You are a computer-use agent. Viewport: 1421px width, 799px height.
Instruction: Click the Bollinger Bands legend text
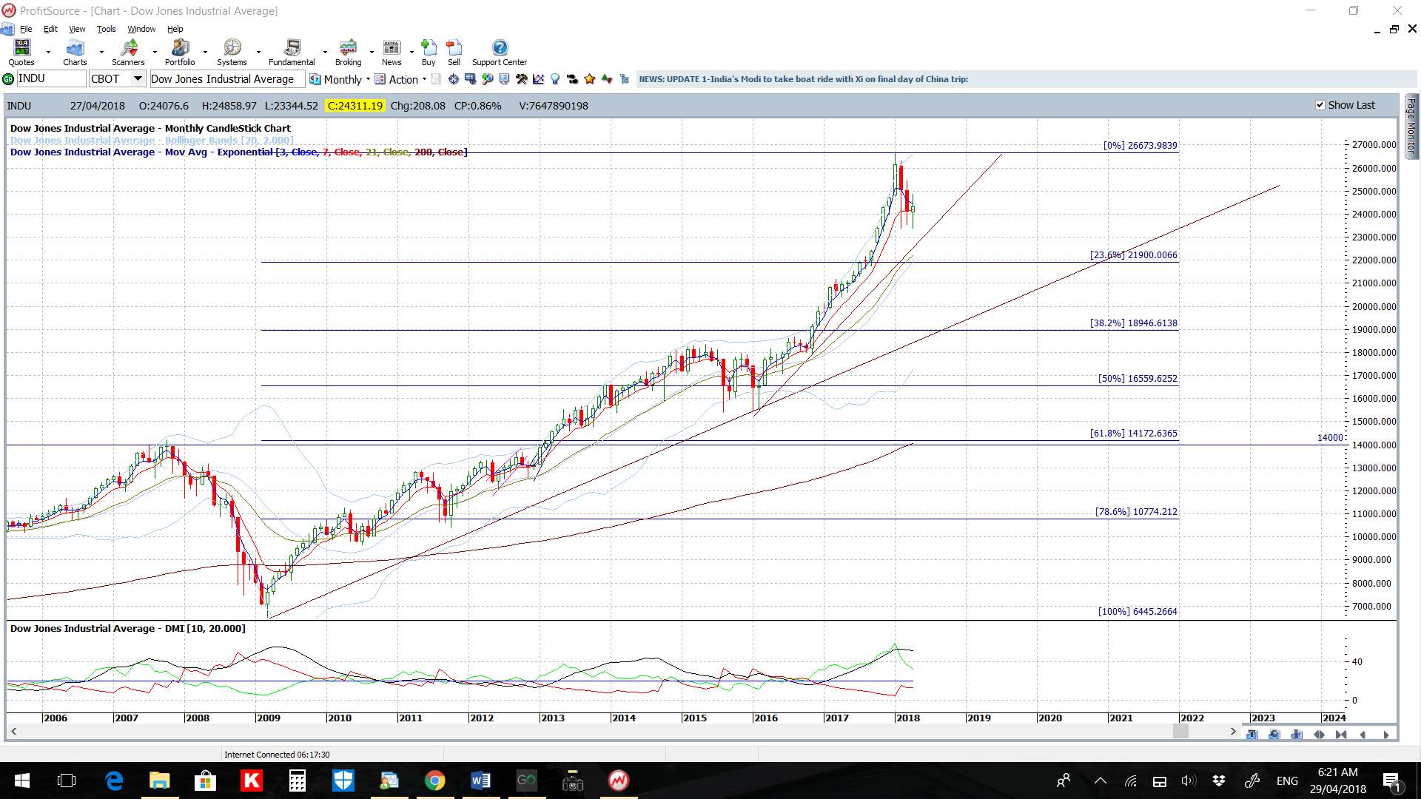click(x=152, y=140)
